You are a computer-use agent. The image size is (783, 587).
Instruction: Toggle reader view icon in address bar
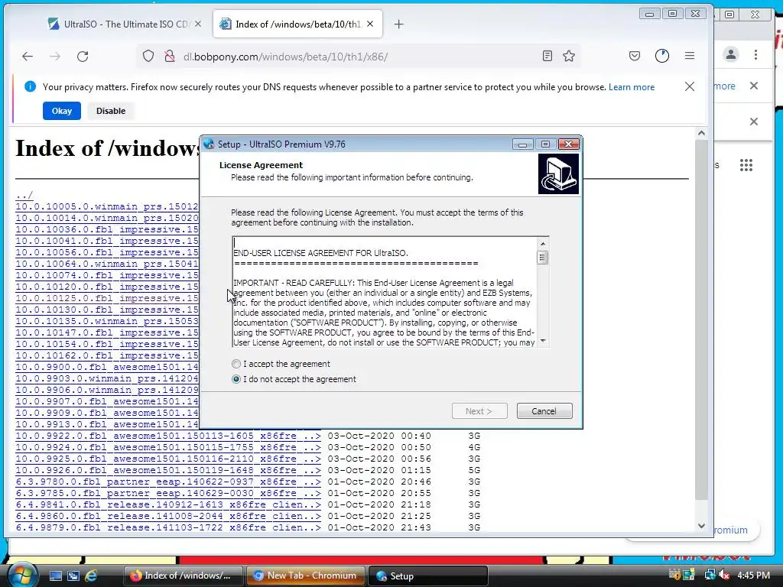[x=547, y=56]
